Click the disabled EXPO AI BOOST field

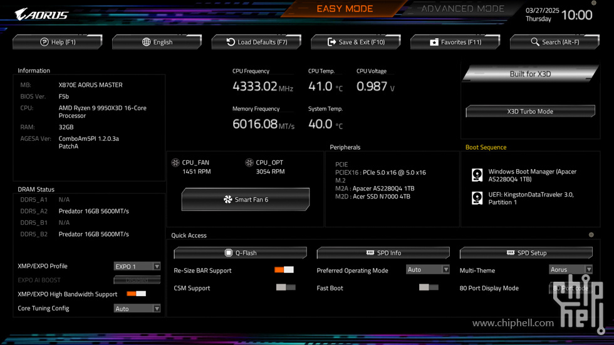coord(137,280)
